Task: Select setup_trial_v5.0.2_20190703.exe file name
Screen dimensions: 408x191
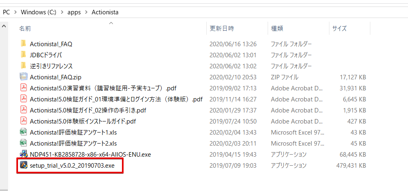Action: [72, 165]
